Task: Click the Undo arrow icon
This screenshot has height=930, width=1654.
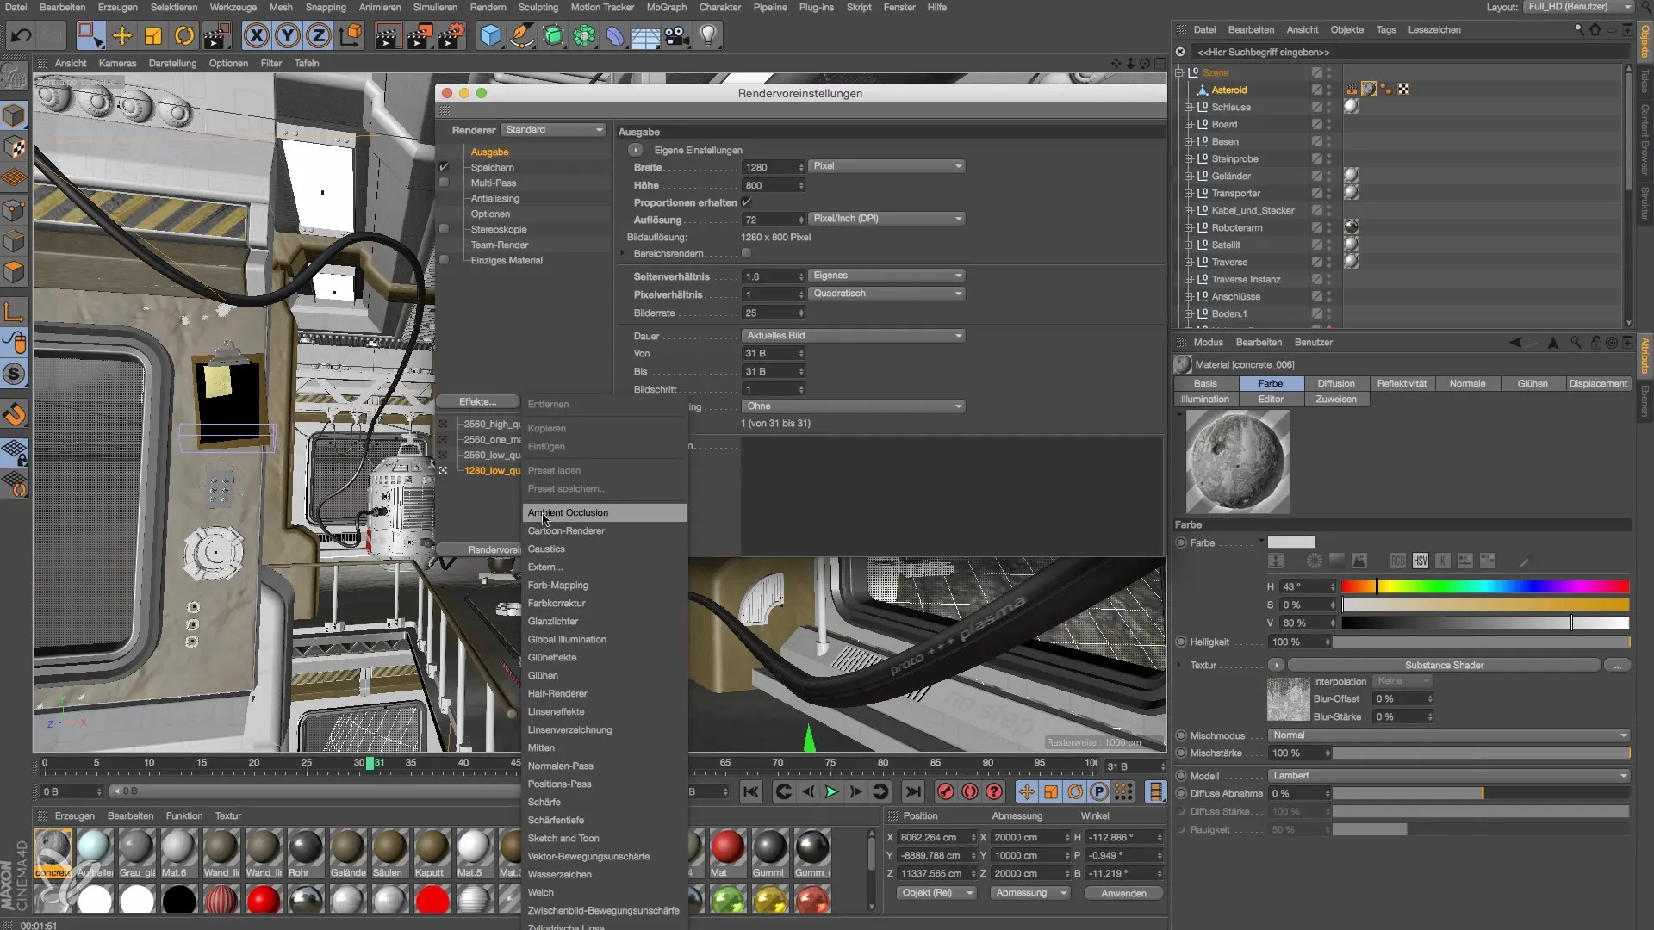Action: click(21, 36)
